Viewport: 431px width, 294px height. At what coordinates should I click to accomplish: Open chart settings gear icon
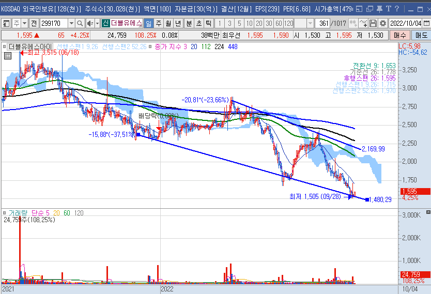[382, 23]
